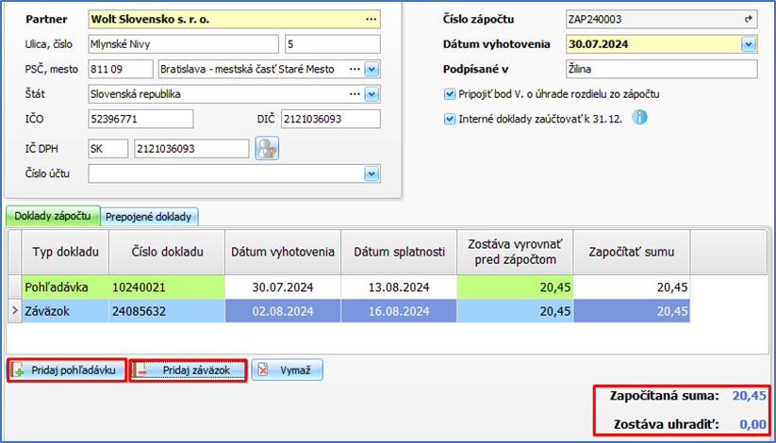Click Dátum splatnosti column header
The image size is (776, 443).
(399, 252)
